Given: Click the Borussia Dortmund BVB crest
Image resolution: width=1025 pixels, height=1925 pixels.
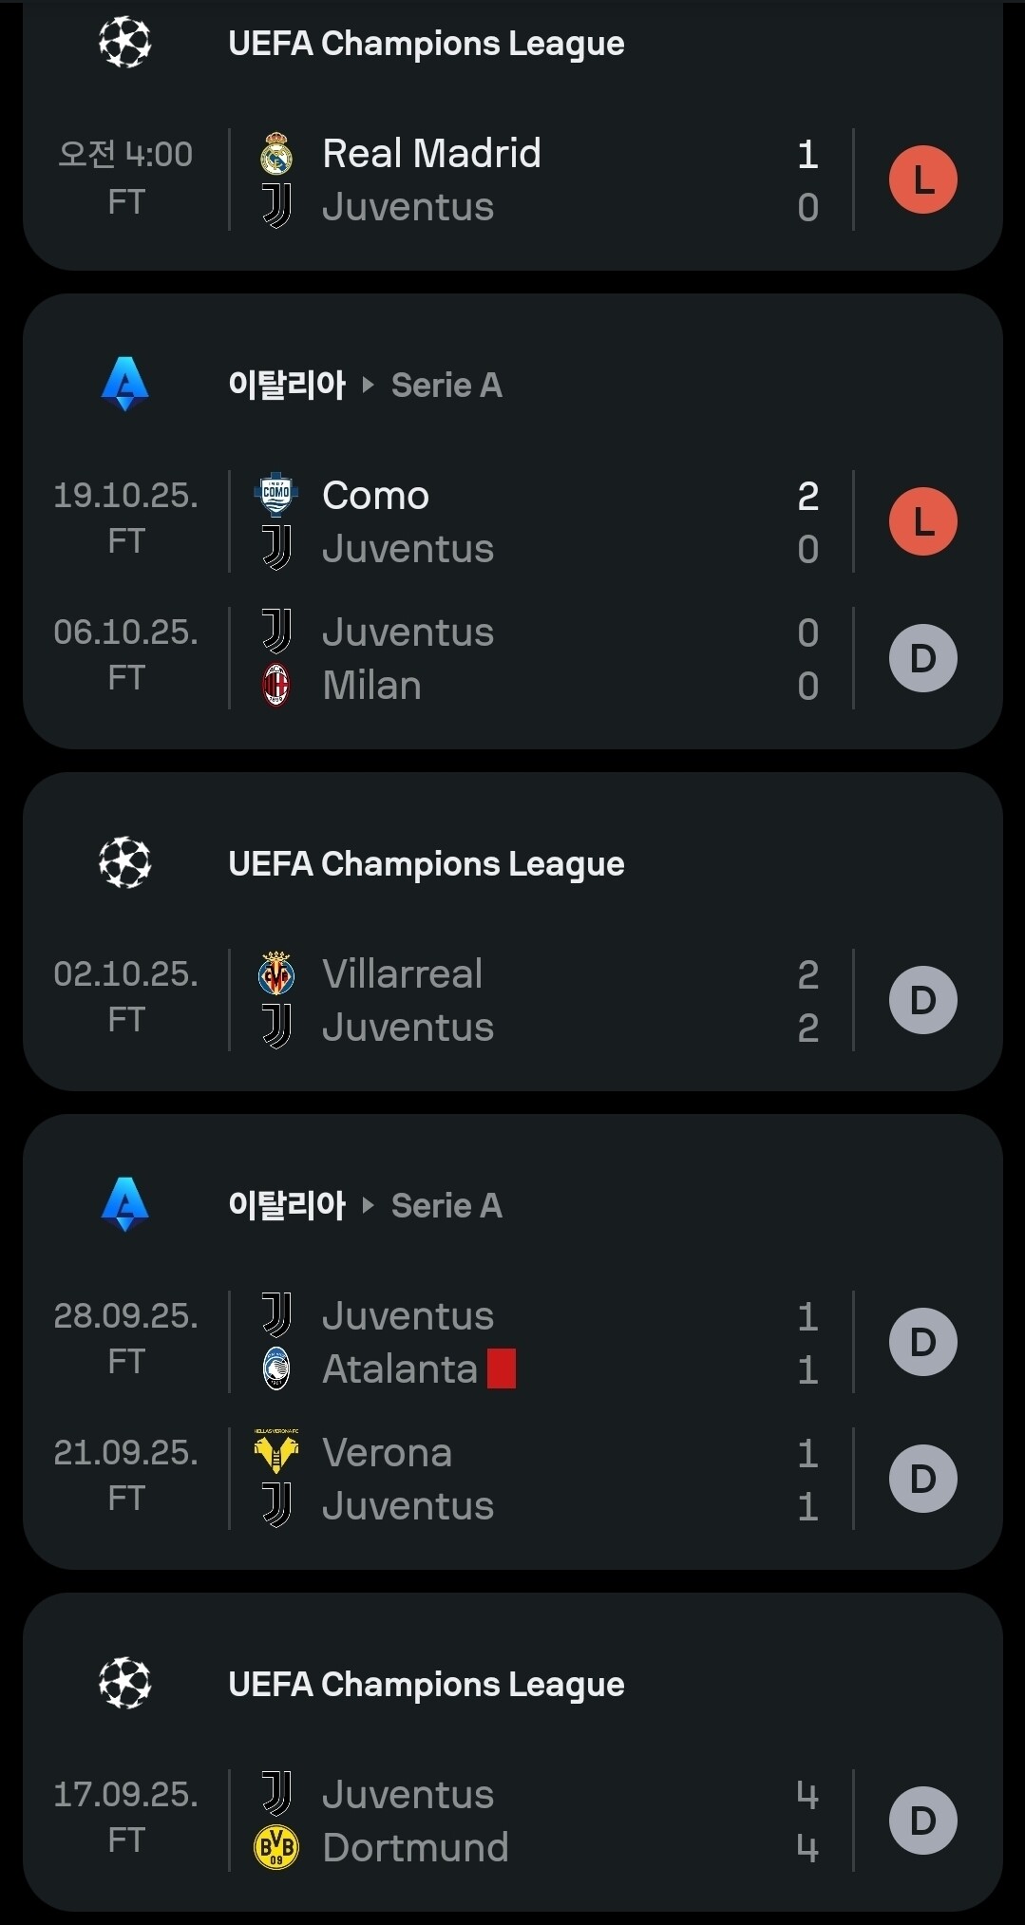Looking at the screenshot, I should 276,1847.
